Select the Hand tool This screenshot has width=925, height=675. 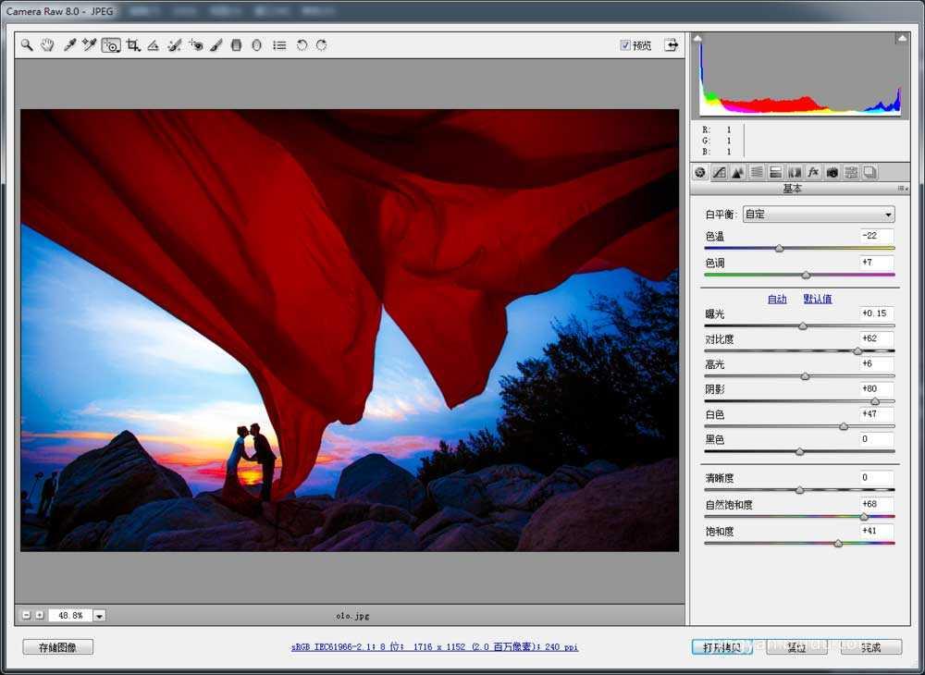tap(47, 44)
